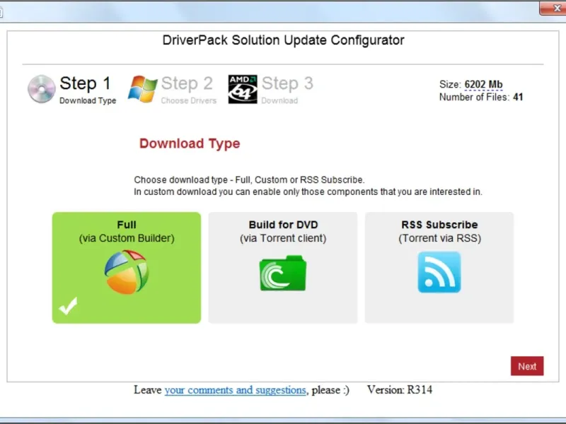Viewport: 566px width, 424px height.
Task: Click the CD disc icon for Step 1
Action: (x=42, y=89)
